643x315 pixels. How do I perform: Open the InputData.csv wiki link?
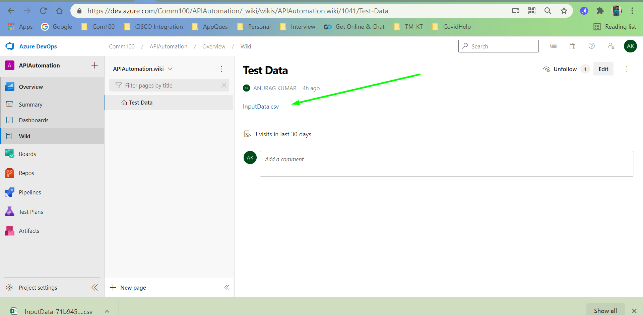click(x=261, y=106)
